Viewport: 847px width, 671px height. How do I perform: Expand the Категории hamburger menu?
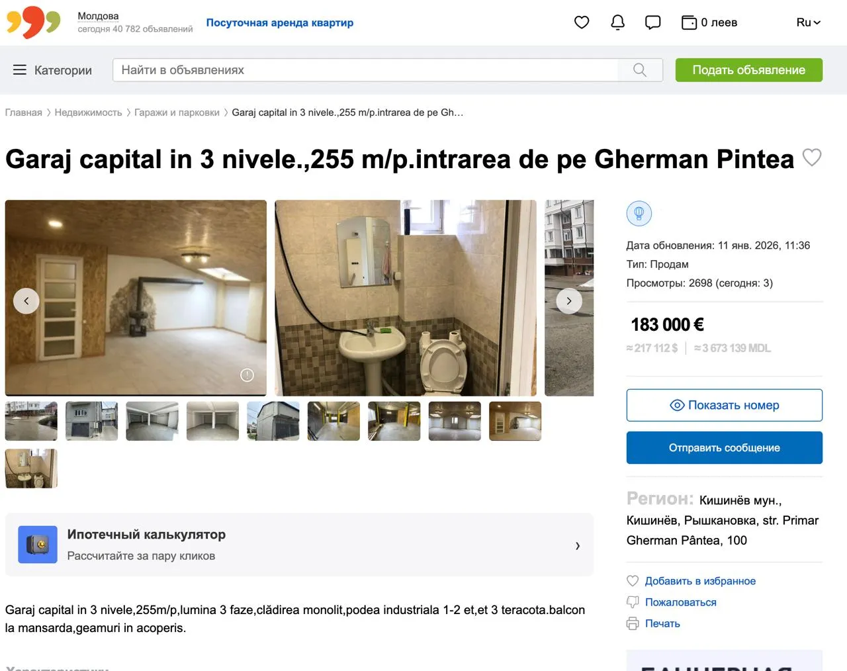tap(52, 70)
